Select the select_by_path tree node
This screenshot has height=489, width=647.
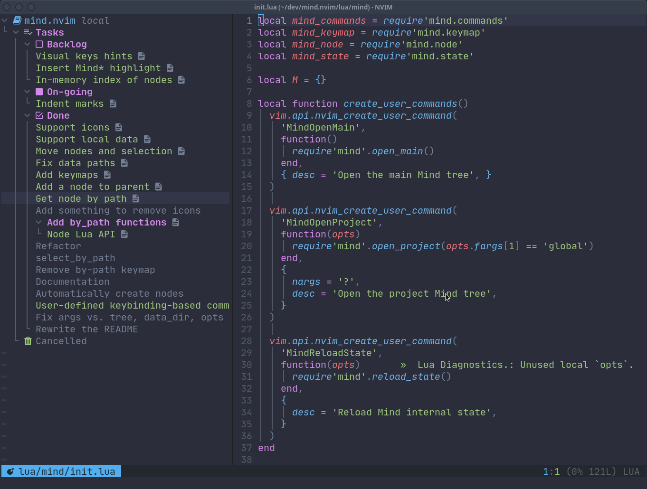point(76,258)
